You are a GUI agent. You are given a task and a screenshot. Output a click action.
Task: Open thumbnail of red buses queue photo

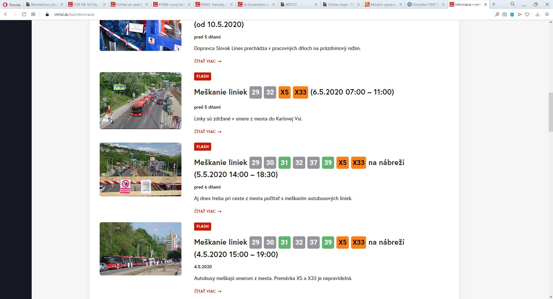tap(141, 249)
